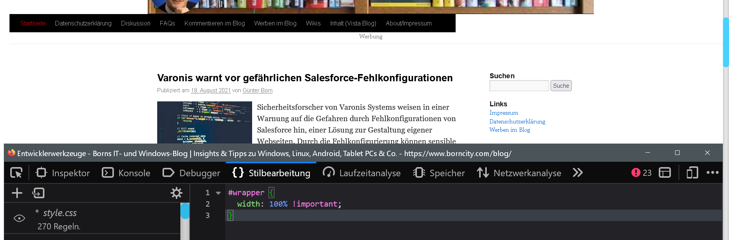The width and height of the screenshot is (729, 240).
Task: Open the Datenschutzerklärung sidebar link
Action: (517, 122)
